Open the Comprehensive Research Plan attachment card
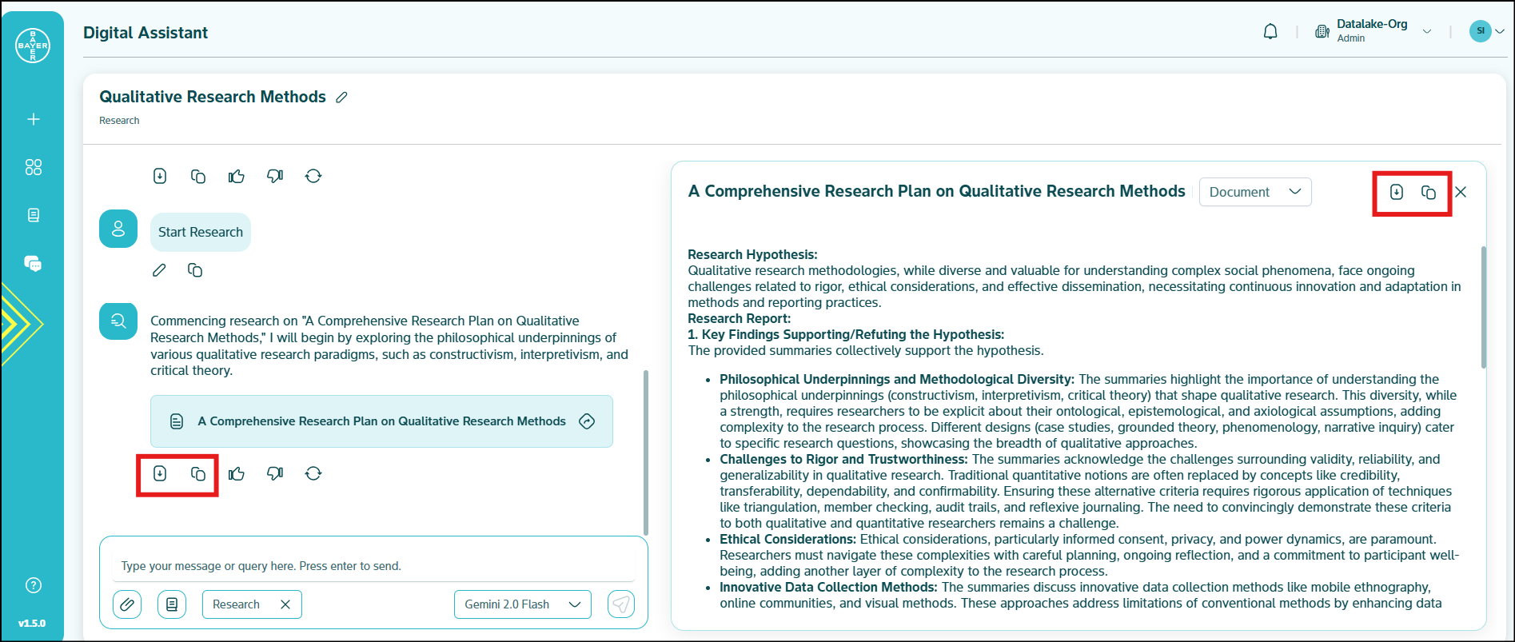Screen dimensions: 1515x642 pos(381,421)
